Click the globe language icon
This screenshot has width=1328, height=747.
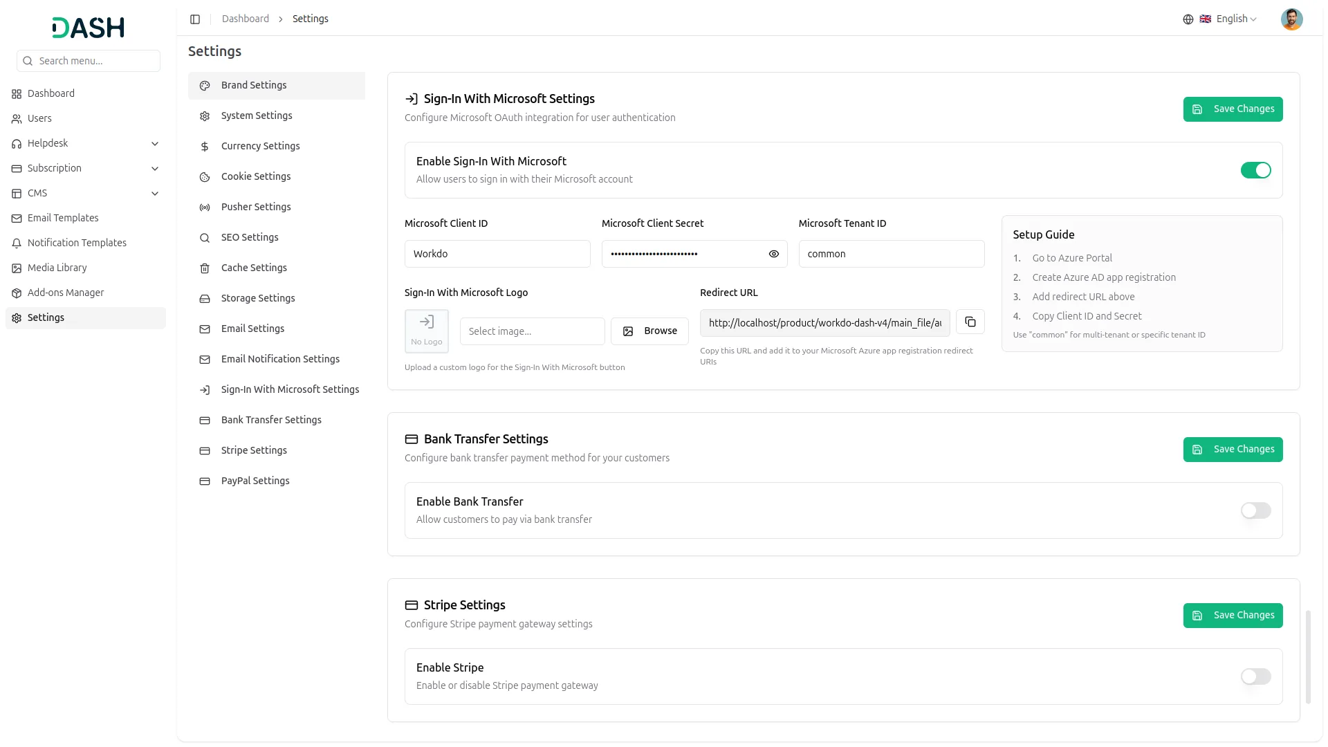1188,19
